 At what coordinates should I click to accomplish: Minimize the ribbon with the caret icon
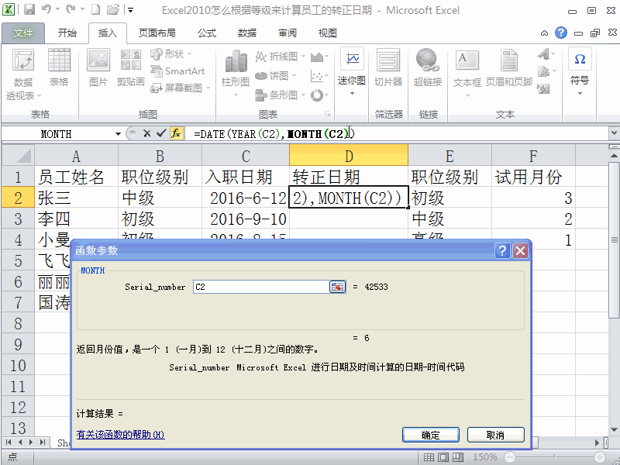pos(545,33)
